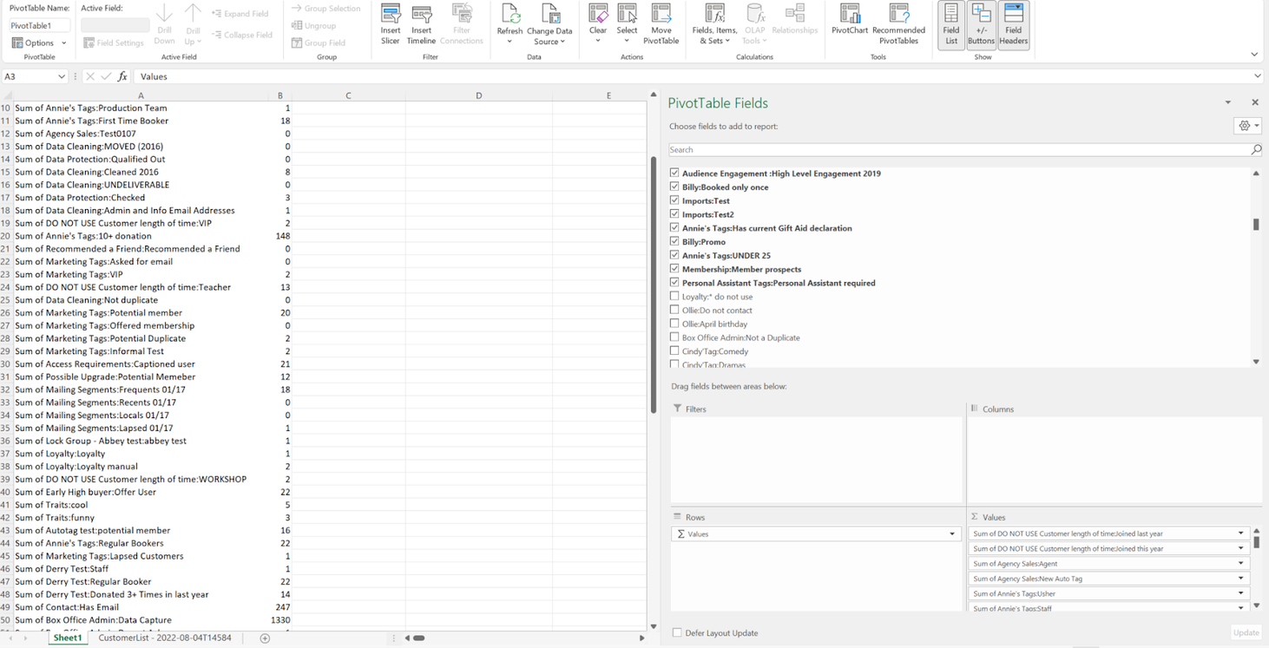1269x648 pixels.
Task: Click the horizontal scrollbar thumb
Action: pyautogui.click(x=418, y=638)
